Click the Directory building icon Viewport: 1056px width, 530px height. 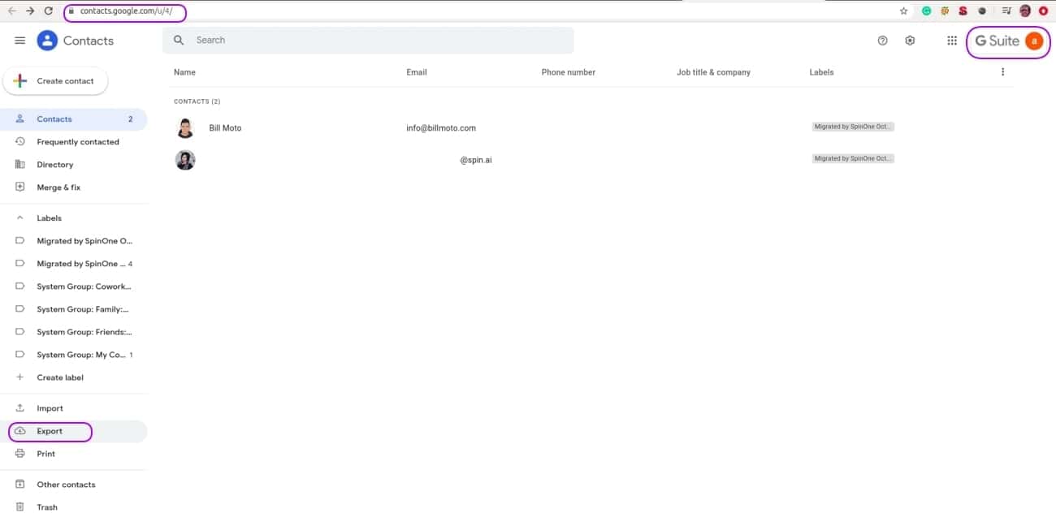click(x=19, y=164)
